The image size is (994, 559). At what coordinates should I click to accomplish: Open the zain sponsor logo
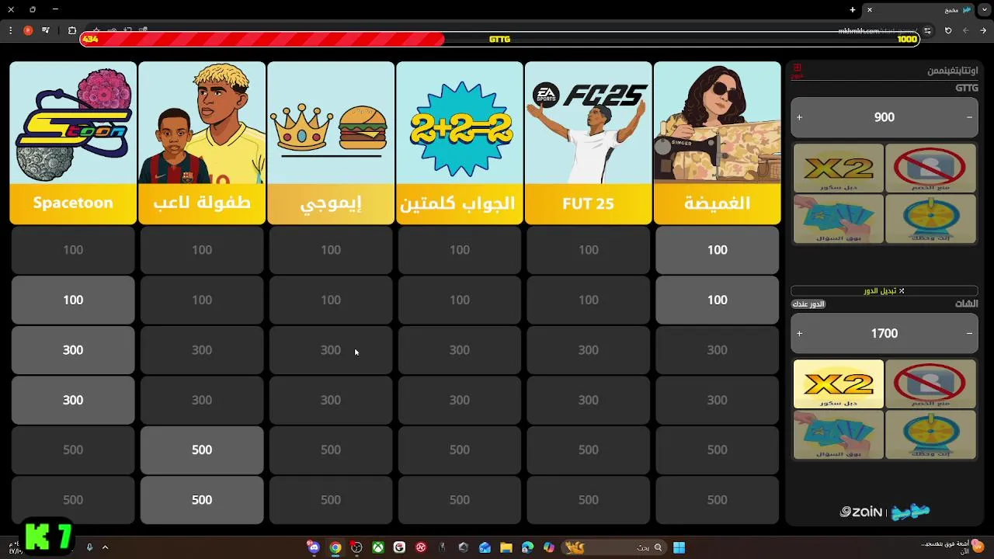click(x=861, y=512)
